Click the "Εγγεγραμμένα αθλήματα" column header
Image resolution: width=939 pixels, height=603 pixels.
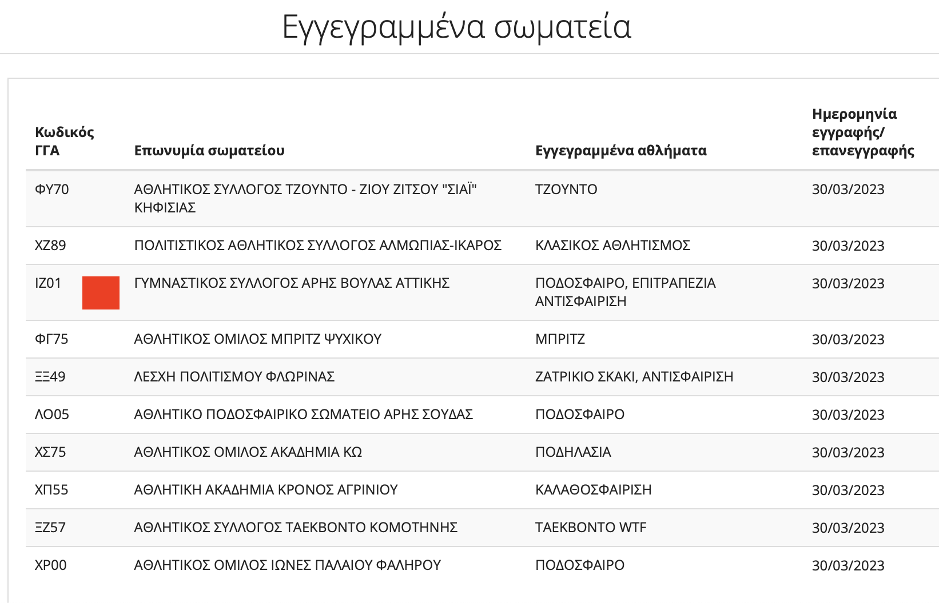620,150
